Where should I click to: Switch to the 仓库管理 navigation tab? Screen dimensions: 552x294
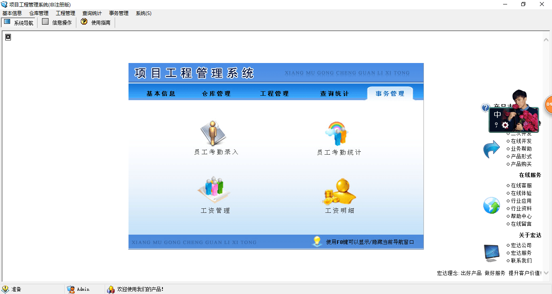(x=216, y=94)
